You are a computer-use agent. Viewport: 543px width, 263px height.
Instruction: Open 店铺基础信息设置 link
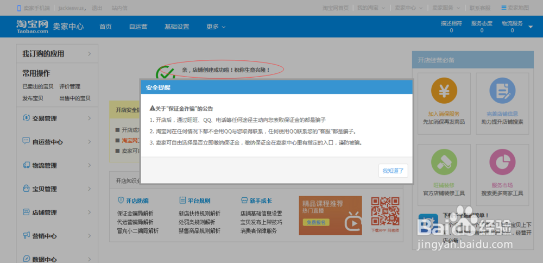click(x=261, y=214)
